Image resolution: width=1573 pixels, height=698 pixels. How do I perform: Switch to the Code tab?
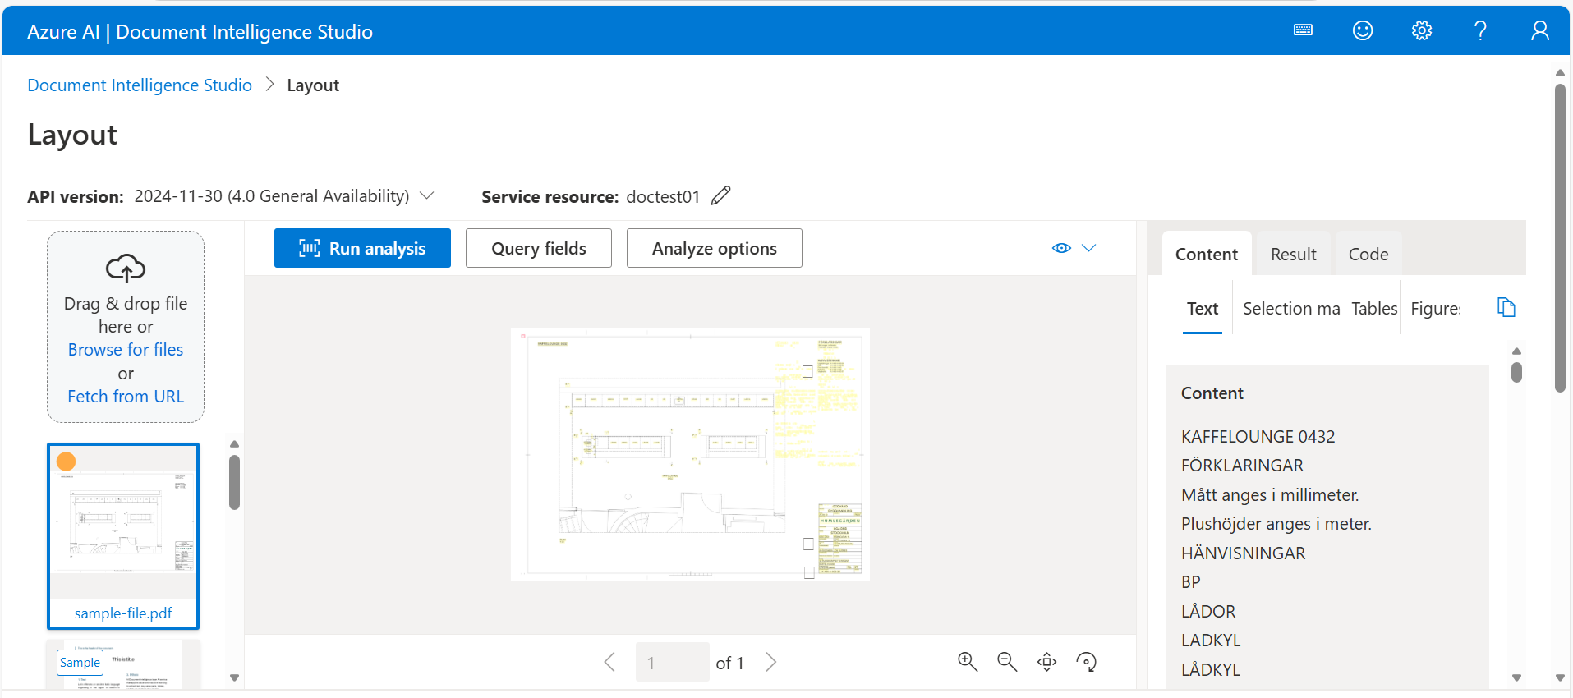tap(1368, 255)
